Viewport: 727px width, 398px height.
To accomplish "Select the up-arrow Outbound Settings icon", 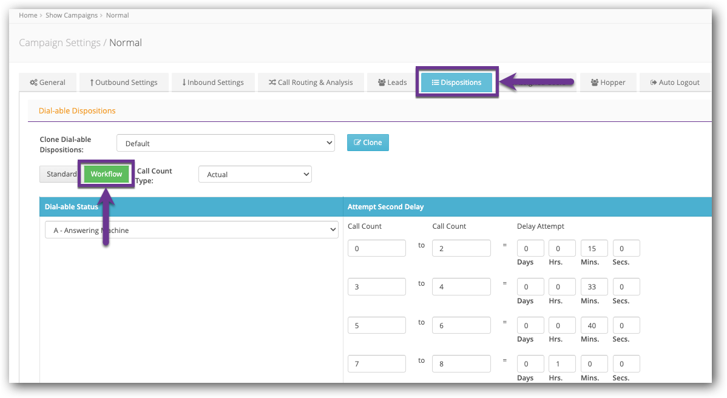I will 92,82.
